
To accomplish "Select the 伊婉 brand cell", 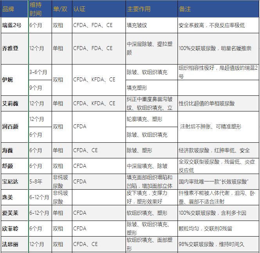I will (7, 80).
